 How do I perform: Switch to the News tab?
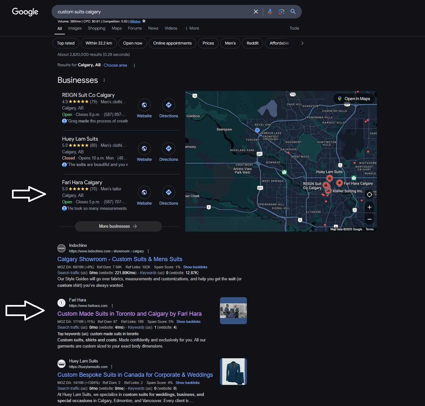click(153, 28)
